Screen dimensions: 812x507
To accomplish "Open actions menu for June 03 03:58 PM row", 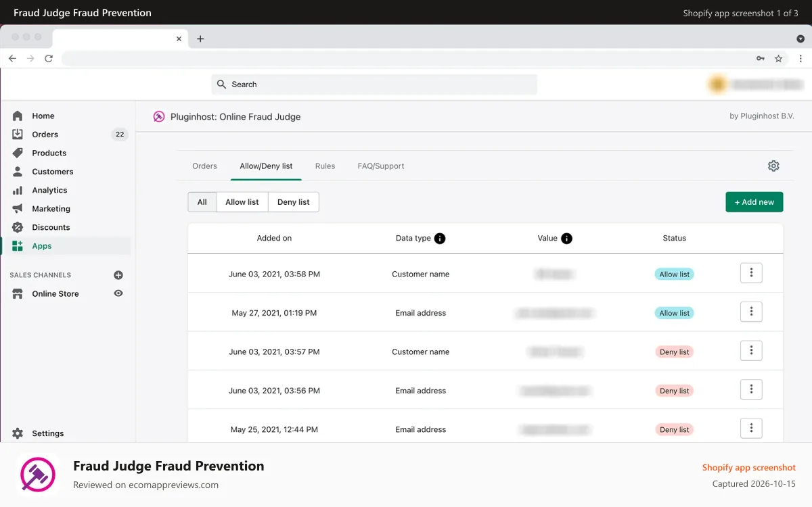I will click(751, 273).
